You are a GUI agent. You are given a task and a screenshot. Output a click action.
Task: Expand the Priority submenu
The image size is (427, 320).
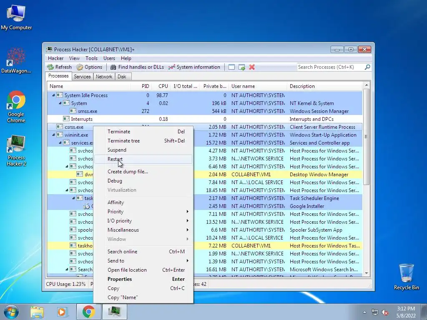(143, 212)
